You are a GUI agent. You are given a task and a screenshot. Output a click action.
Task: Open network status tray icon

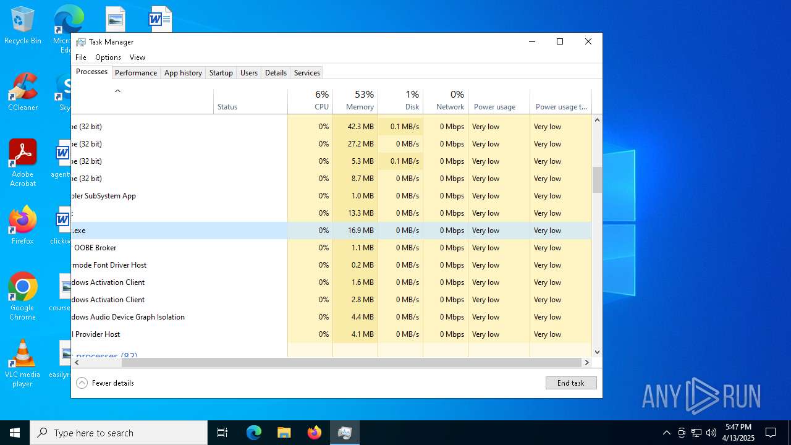point(696,433)
